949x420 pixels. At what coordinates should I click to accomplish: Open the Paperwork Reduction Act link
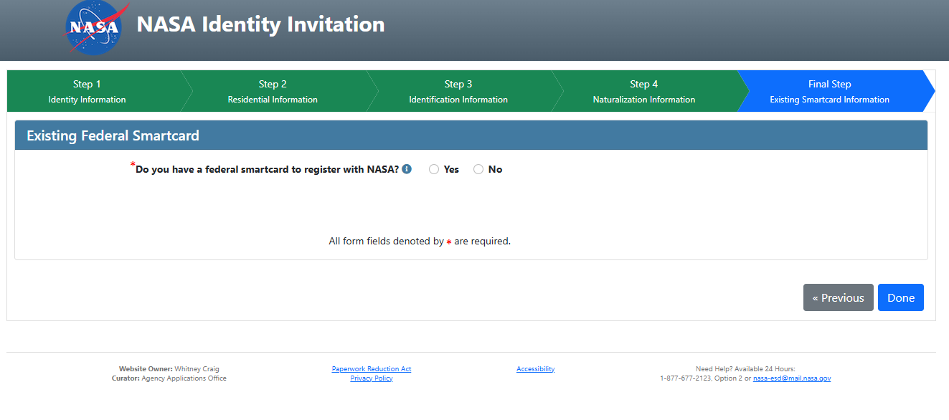tap(372, 369)
